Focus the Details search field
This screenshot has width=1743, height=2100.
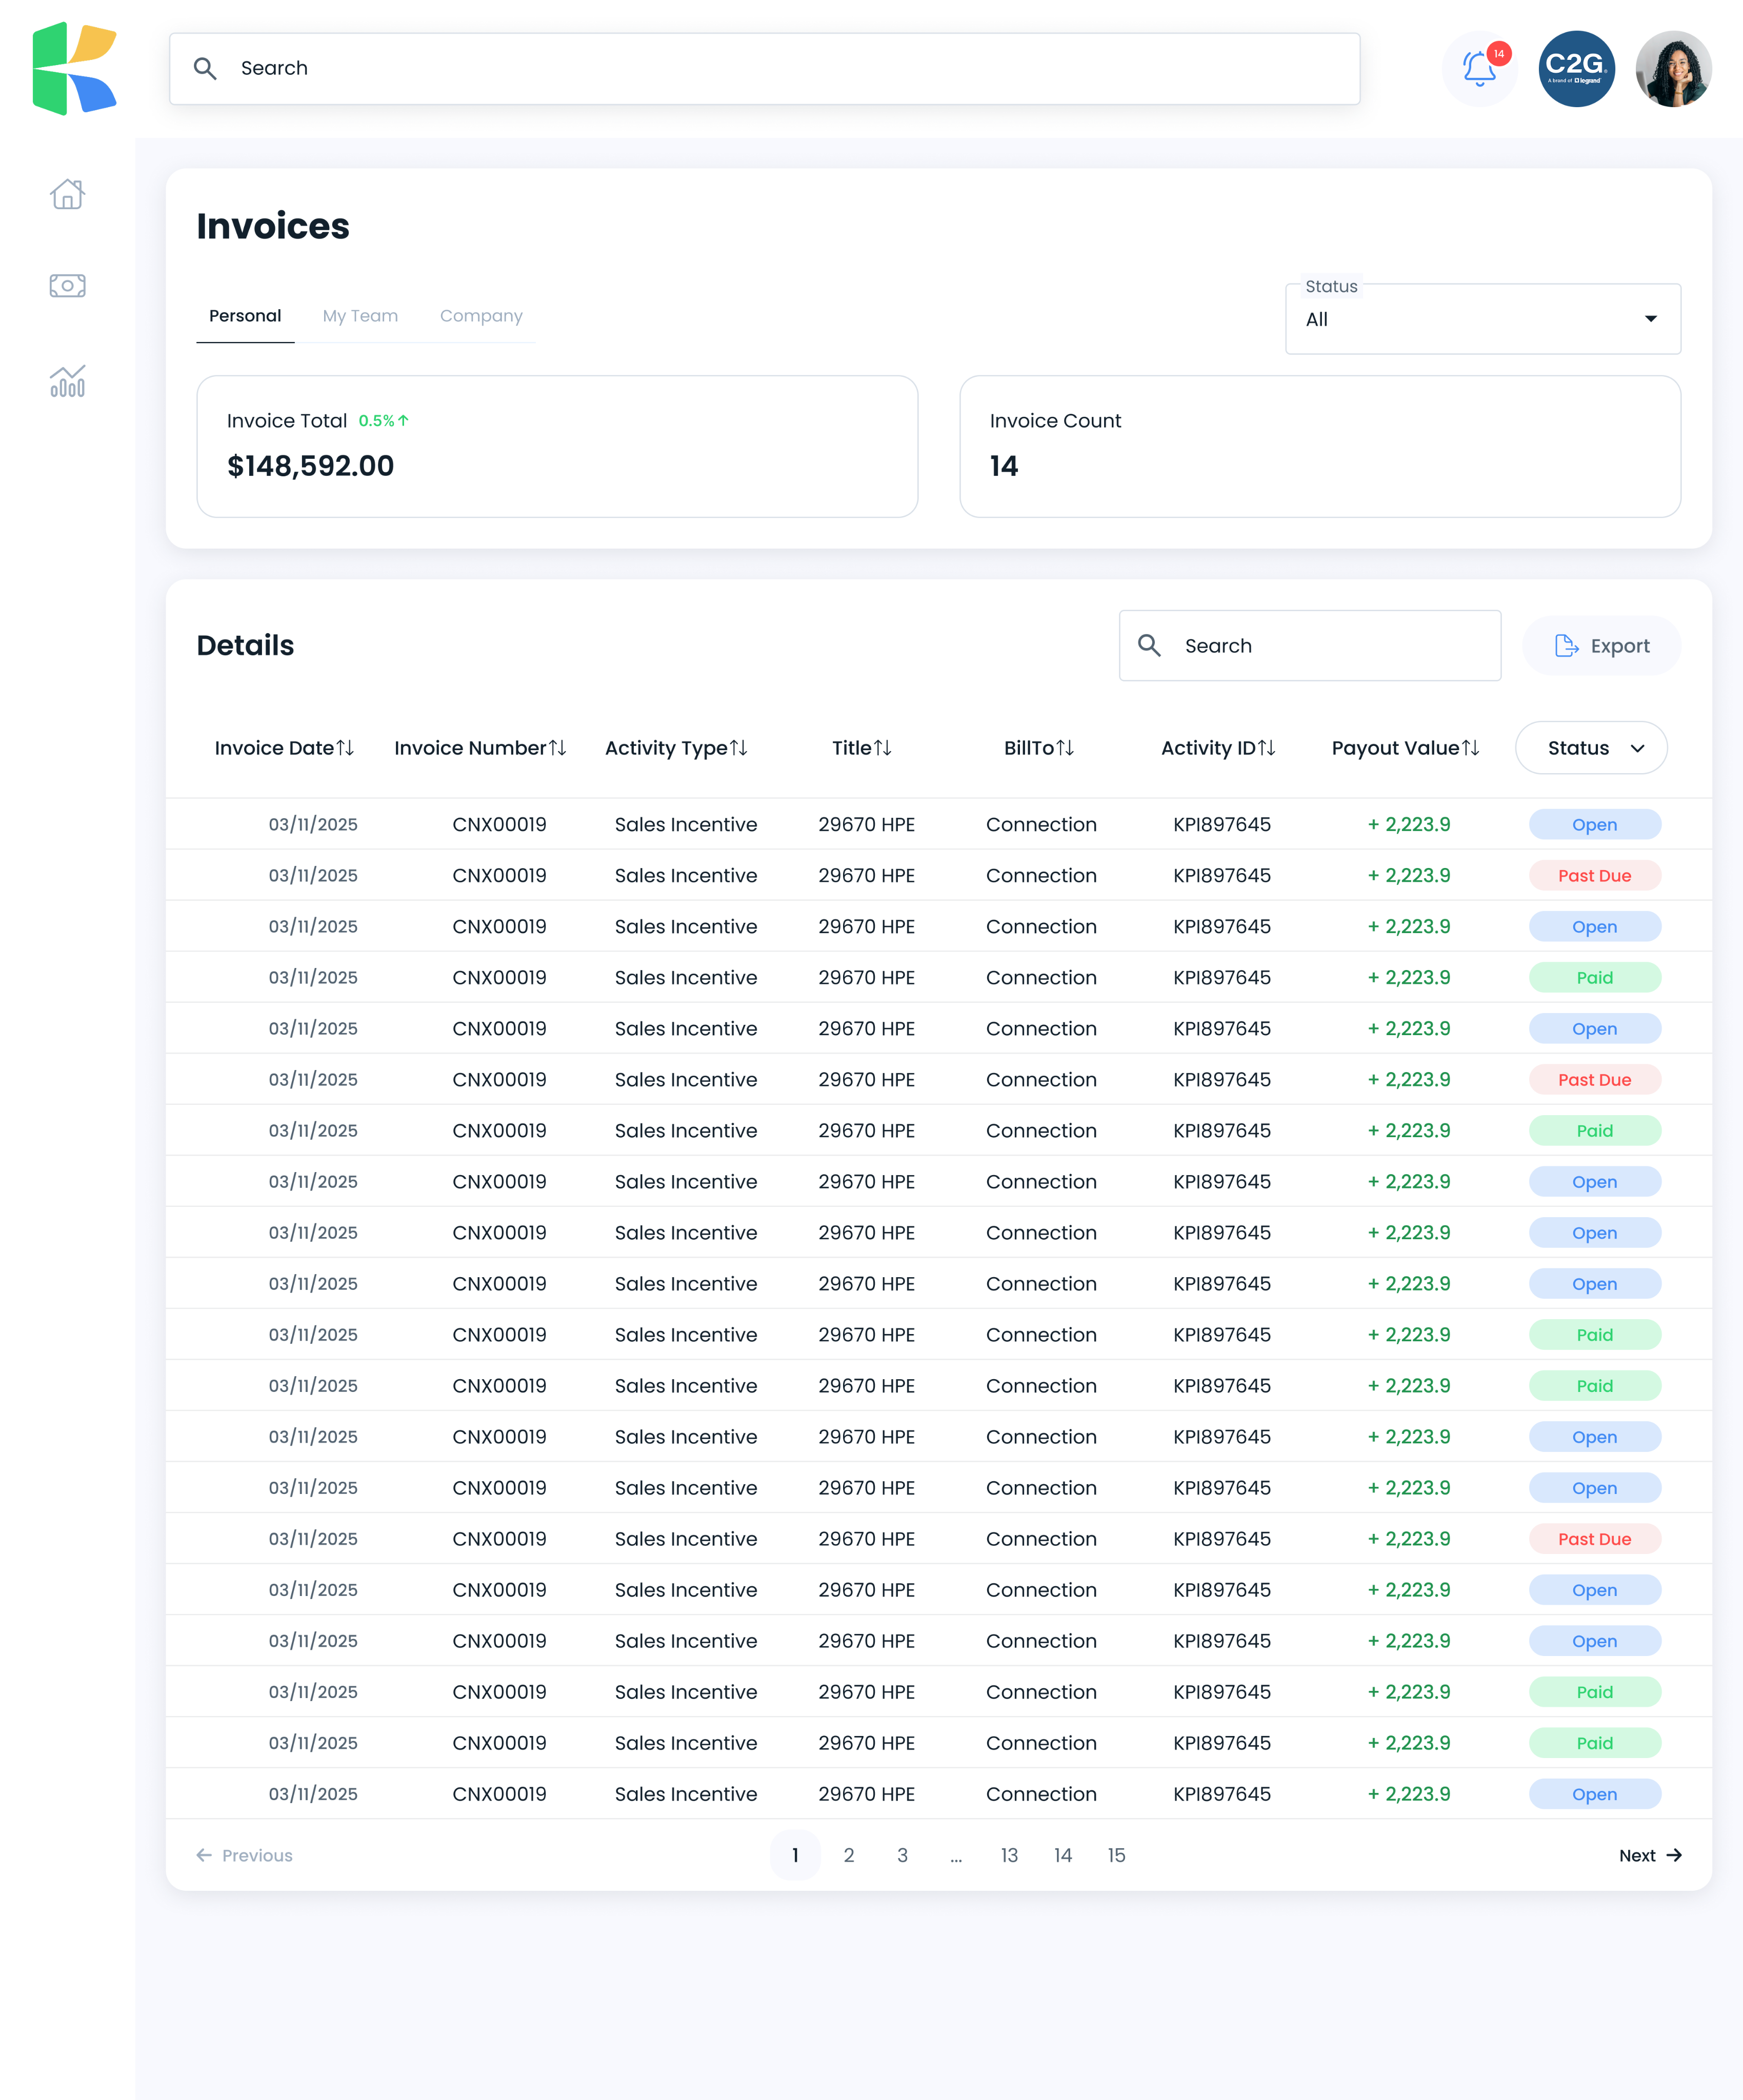click(x=1310, y=646)
